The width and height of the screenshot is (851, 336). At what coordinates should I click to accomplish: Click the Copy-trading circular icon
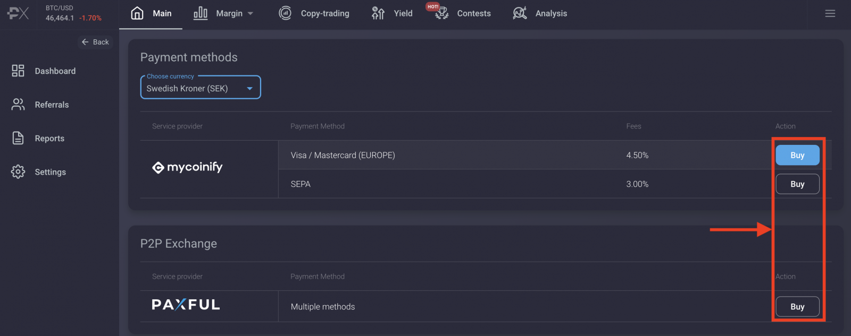click(x=285, y=13)
